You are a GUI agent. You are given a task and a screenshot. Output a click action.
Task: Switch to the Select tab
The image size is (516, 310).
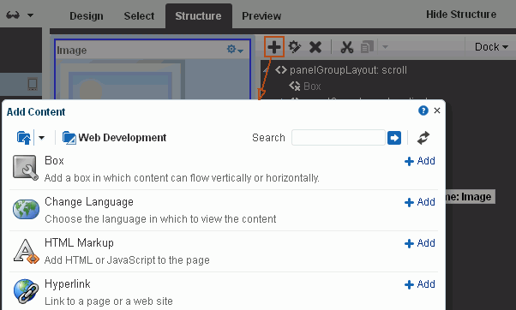(139, 15)
